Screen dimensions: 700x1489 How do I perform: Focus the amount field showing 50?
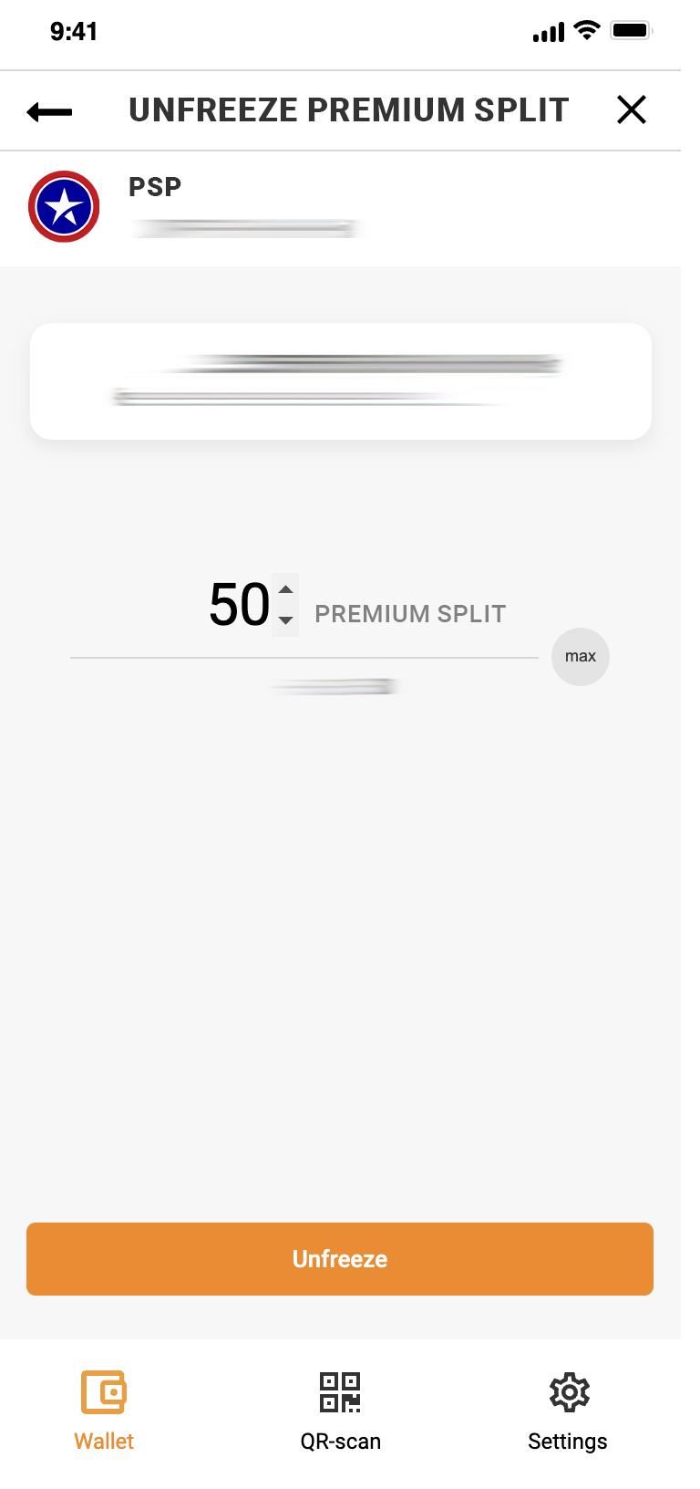(x=240, y=605)
